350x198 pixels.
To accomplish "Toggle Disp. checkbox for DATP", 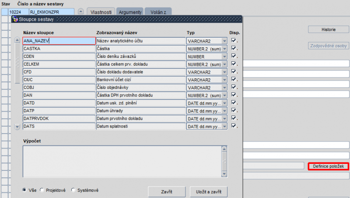I will (x=234, y=110).
